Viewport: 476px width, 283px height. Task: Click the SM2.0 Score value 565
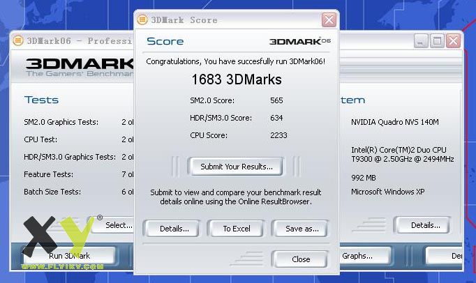tap(276, 100)
